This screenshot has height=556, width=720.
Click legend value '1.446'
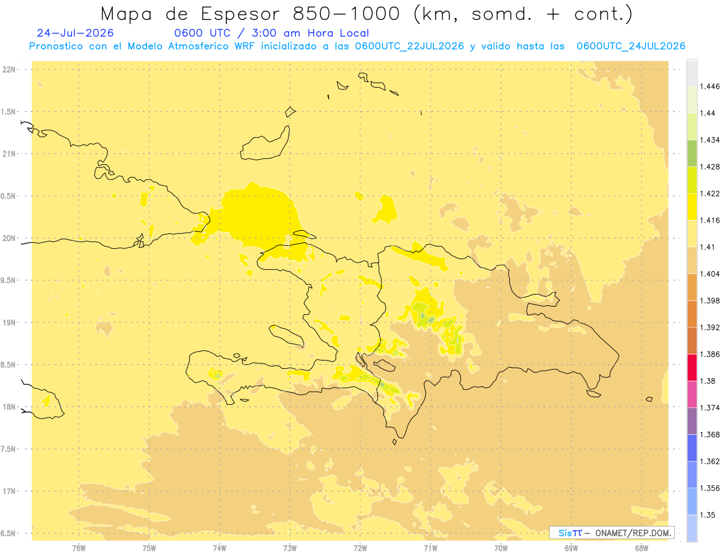[x=710, y=86]
